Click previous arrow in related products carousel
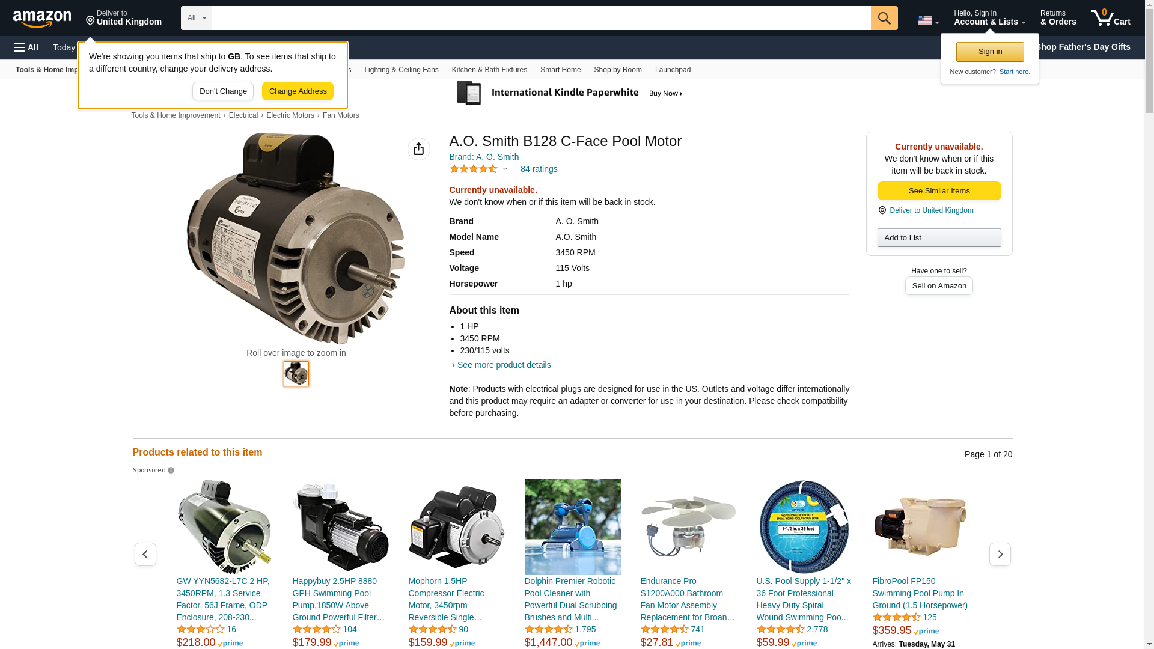Viewport: 1154px width, 649px height. click(145, 554)
